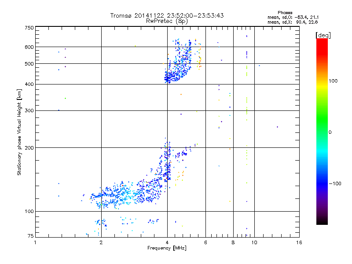Click the y-axis tick label "300"

[x=29, y=111]
